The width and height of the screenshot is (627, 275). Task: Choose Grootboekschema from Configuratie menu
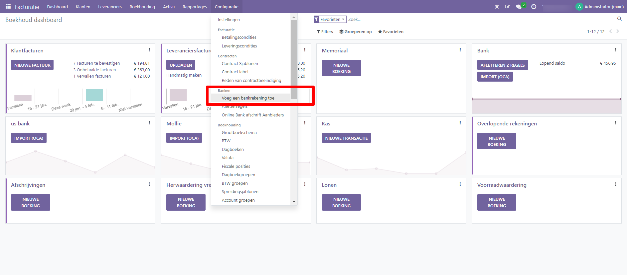239,133
